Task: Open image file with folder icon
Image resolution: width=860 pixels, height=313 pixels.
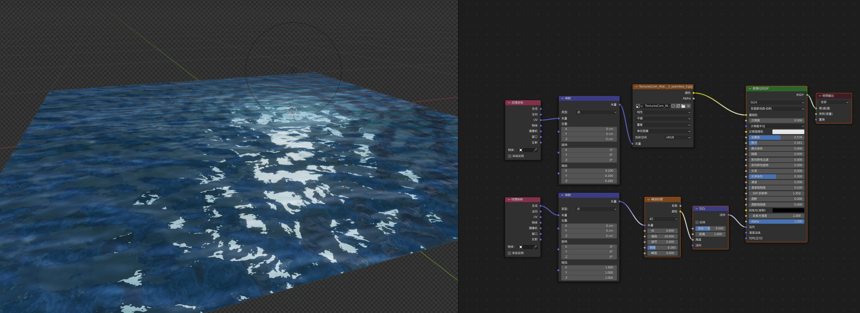Action: tap(683, 106)
